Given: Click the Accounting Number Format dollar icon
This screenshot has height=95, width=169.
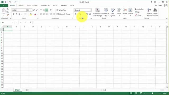Looking at the screenshot, I should pos(76,14).
